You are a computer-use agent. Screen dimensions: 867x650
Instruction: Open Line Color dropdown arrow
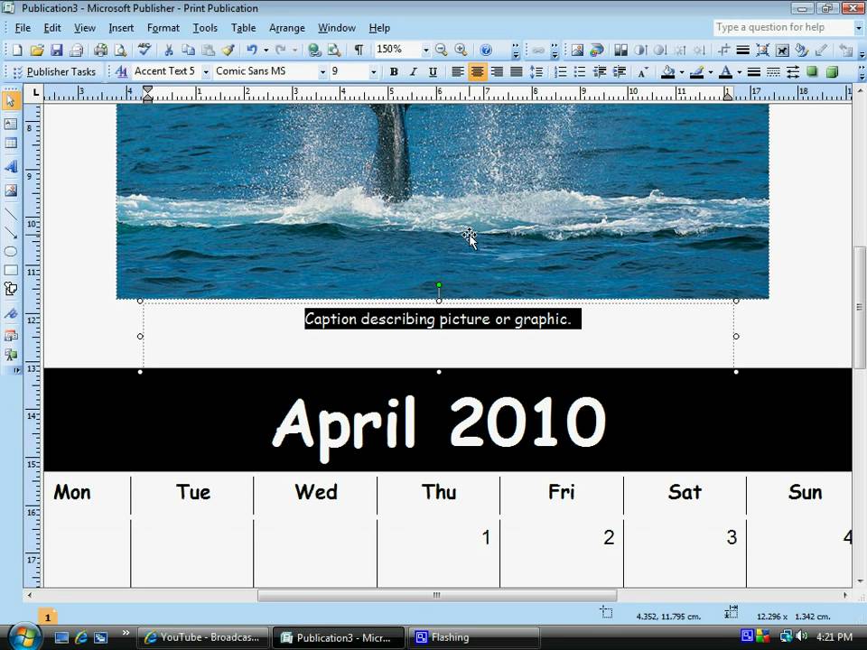[711, 72]
